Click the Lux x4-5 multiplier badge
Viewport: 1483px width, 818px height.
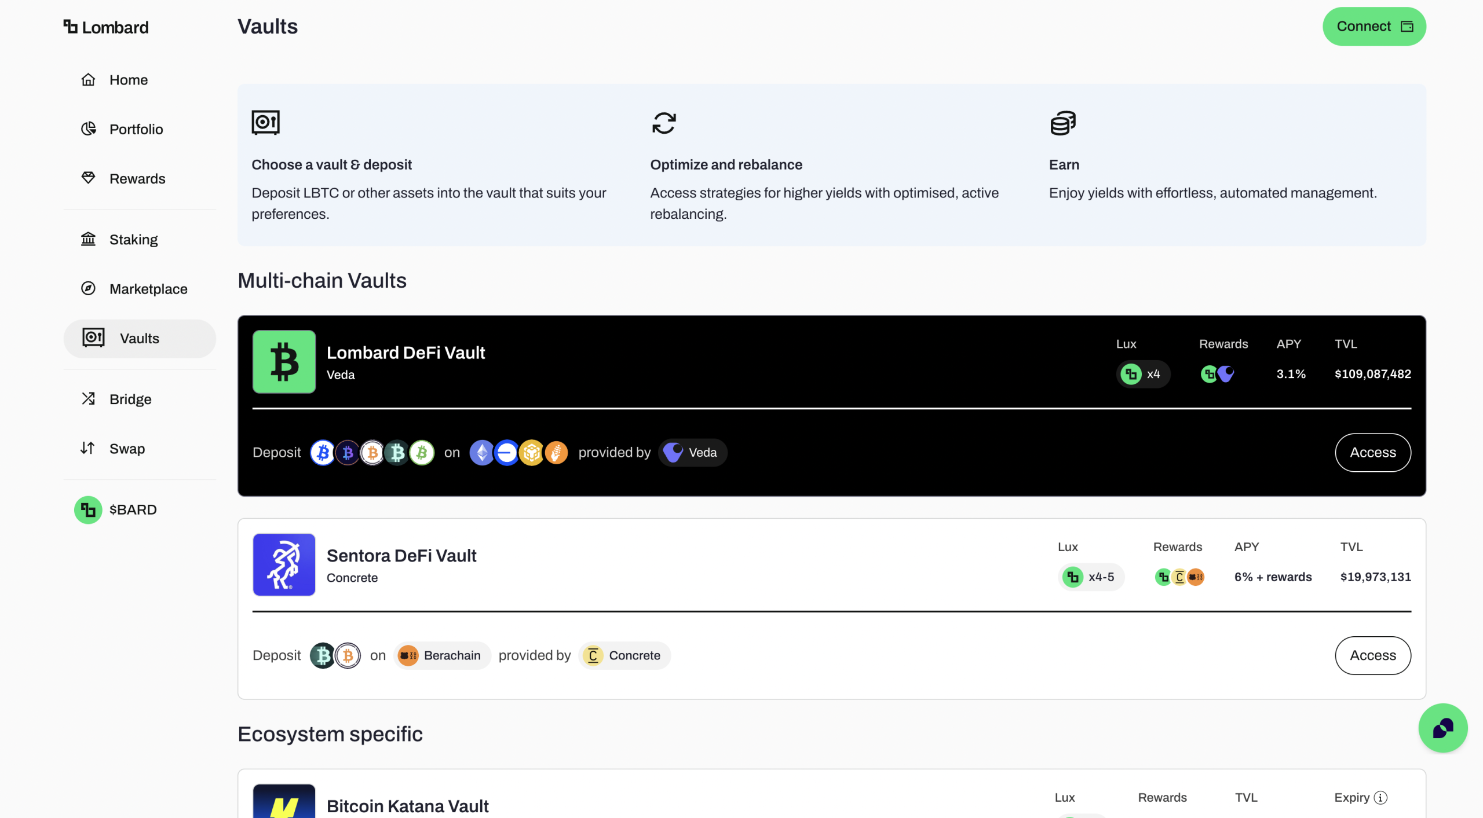1091,577
